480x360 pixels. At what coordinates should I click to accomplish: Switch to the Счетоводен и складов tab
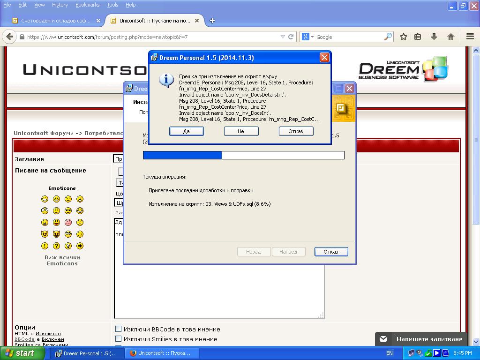click(56, 21)
